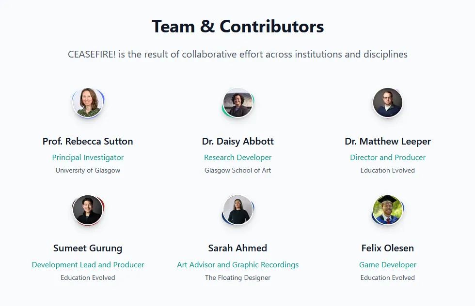Select the name Sarah Ahmed
The width and height of the screenshot is (475, 306).
point(238,248)
